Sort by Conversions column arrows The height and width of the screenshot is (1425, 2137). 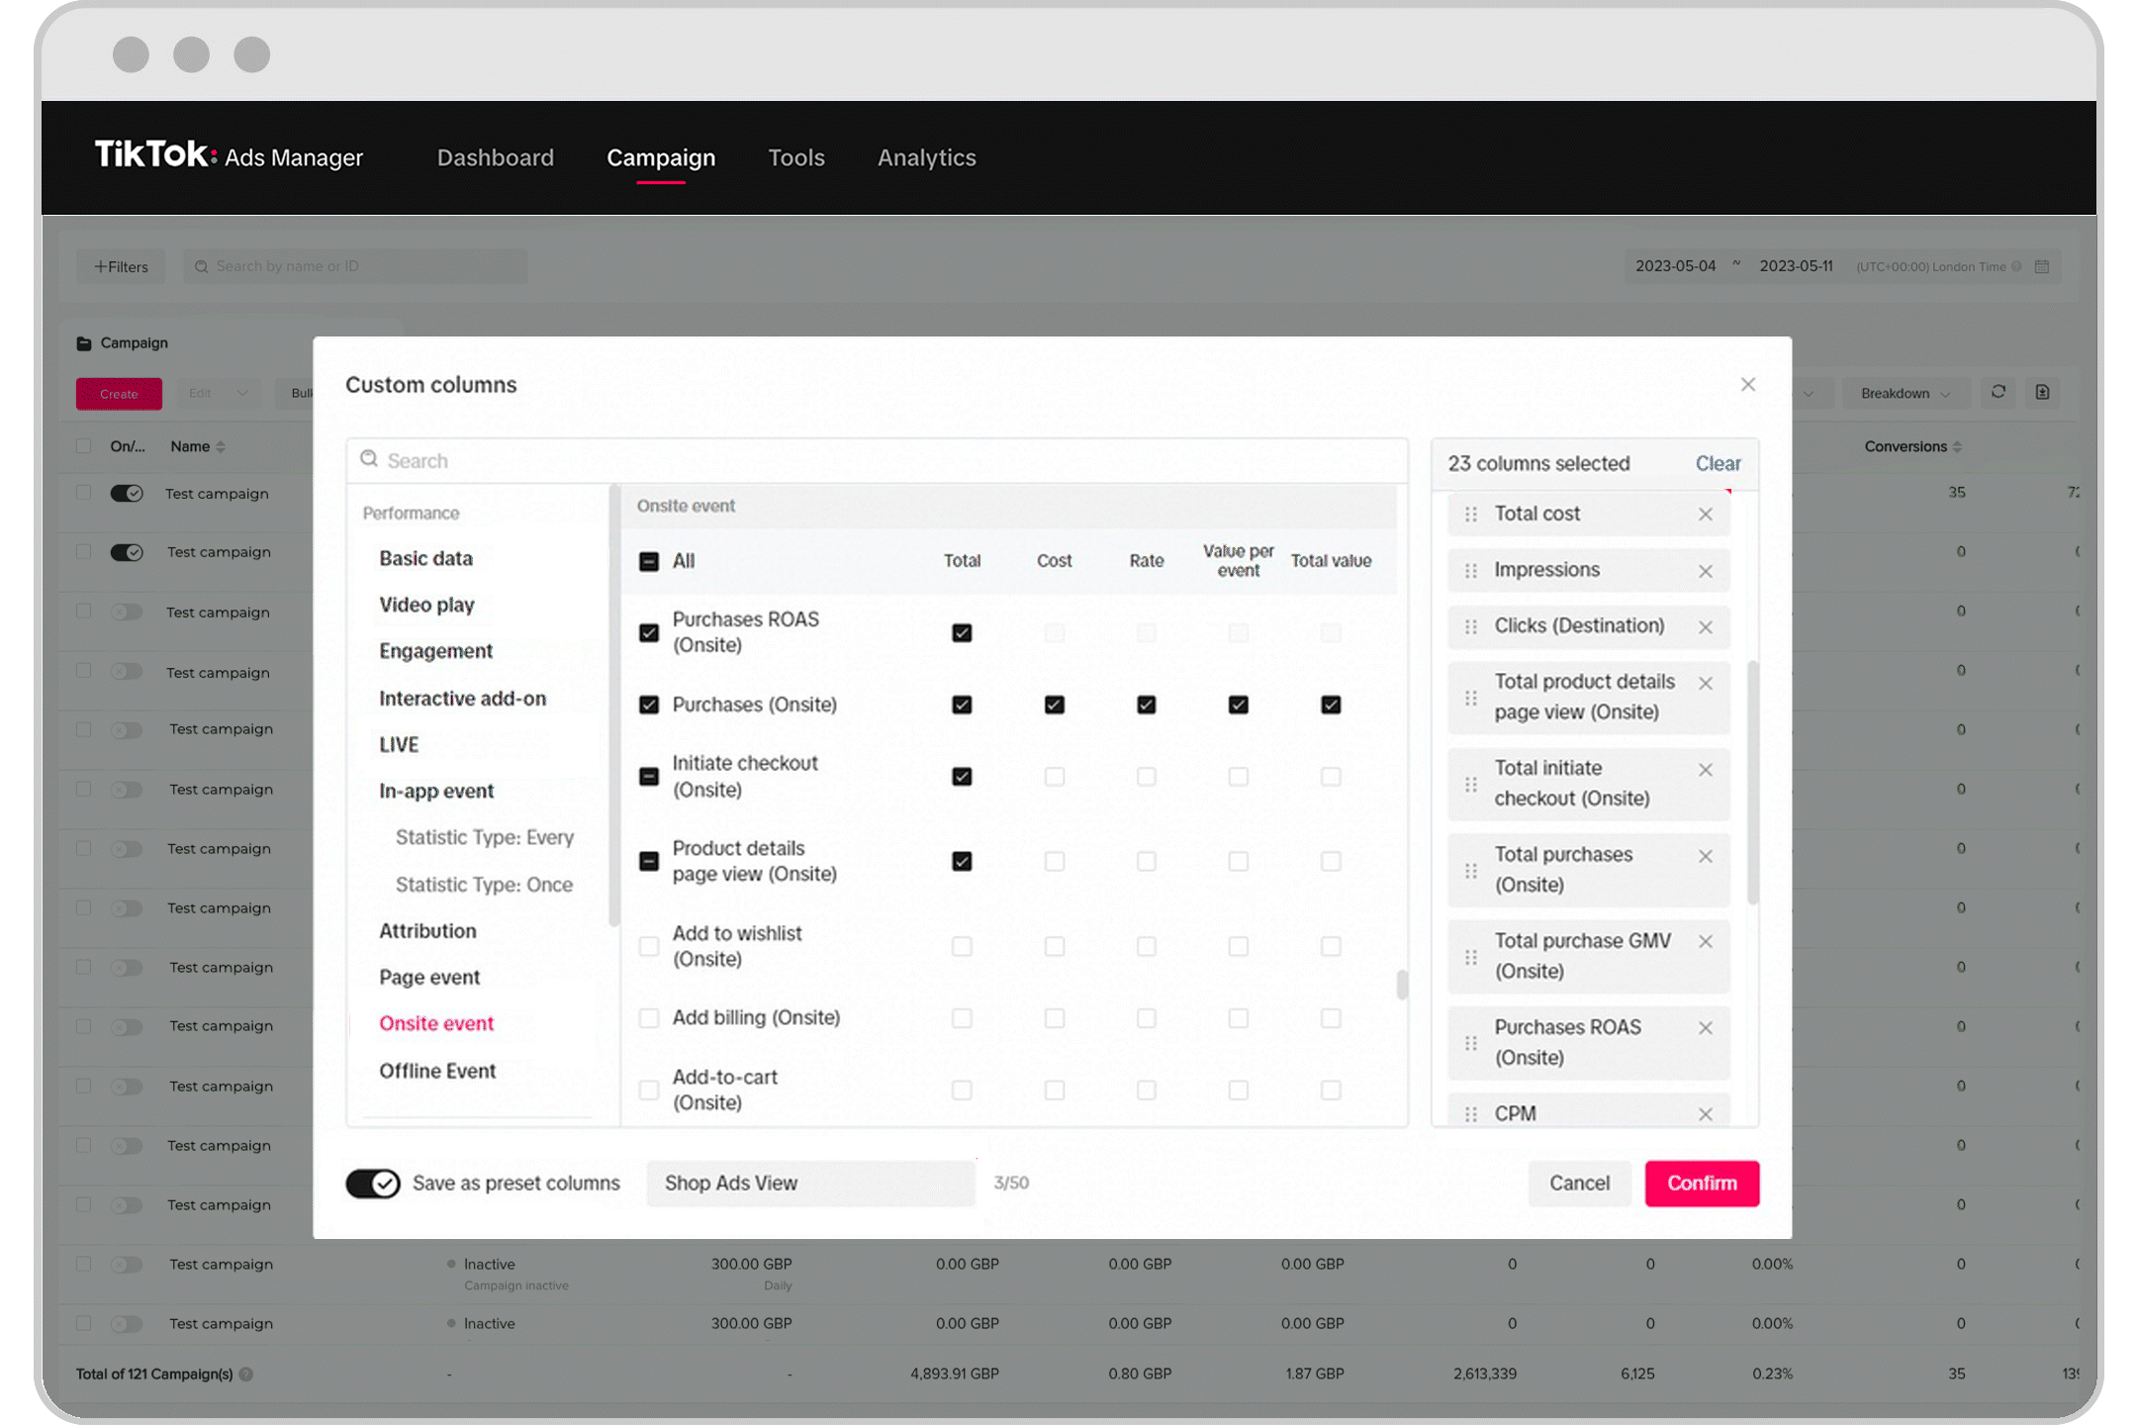pyautogui.click(x=1957, y=447)
